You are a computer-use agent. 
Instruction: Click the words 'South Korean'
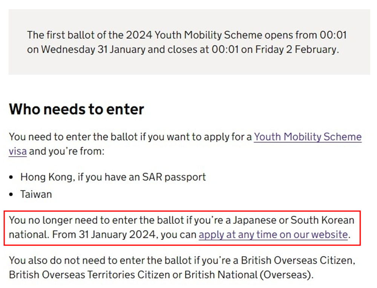point(322,220)
